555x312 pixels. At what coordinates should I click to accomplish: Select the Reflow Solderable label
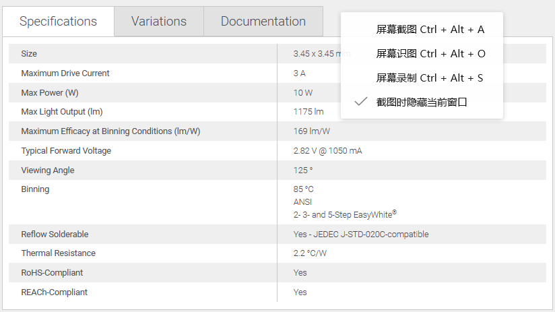(55, 235)
